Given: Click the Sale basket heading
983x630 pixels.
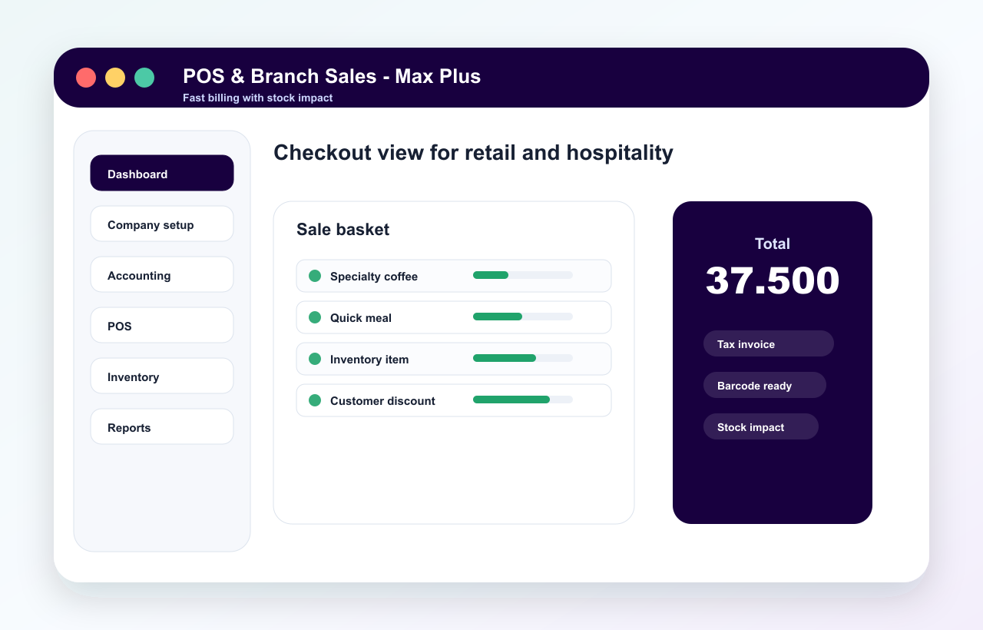Looking at the screenshot, I should click(x=343, y=230).
